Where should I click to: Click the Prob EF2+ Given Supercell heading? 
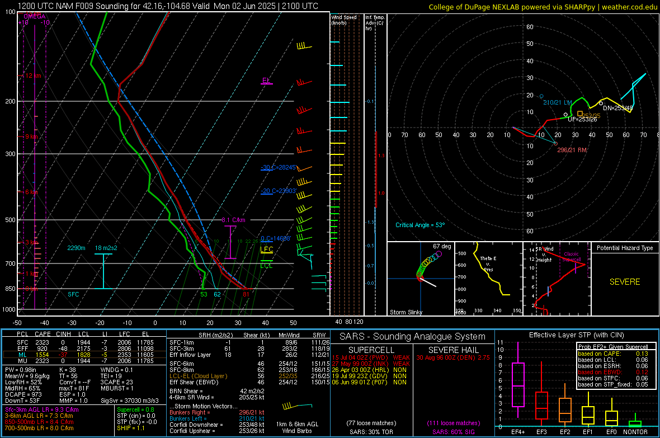613,347
